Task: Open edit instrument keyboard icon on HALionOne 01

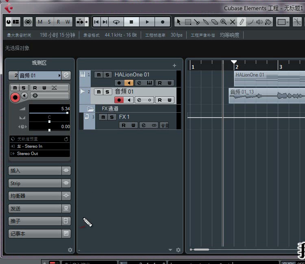Action: pos(149,83)
